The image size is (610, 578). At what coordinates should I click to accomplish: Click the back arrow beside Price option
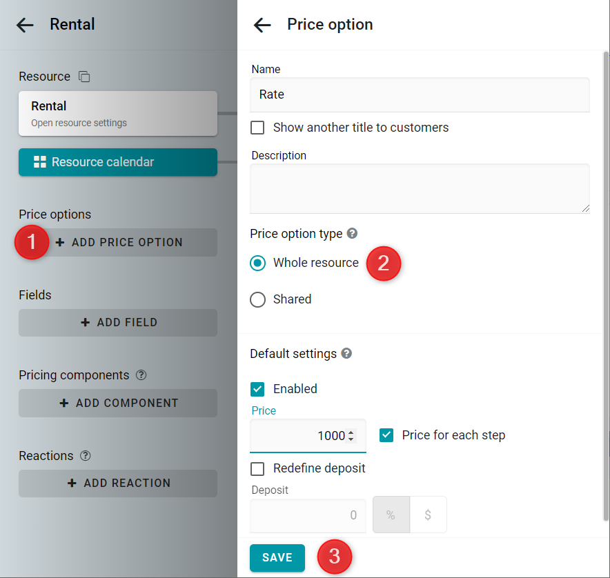coord(262,25)
